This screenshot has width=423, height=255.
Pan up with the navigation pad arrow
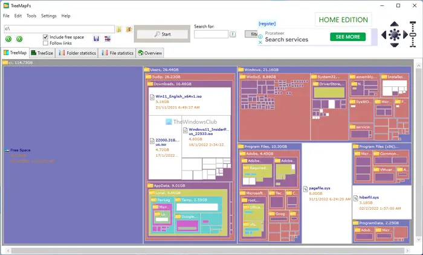[395, 24]
